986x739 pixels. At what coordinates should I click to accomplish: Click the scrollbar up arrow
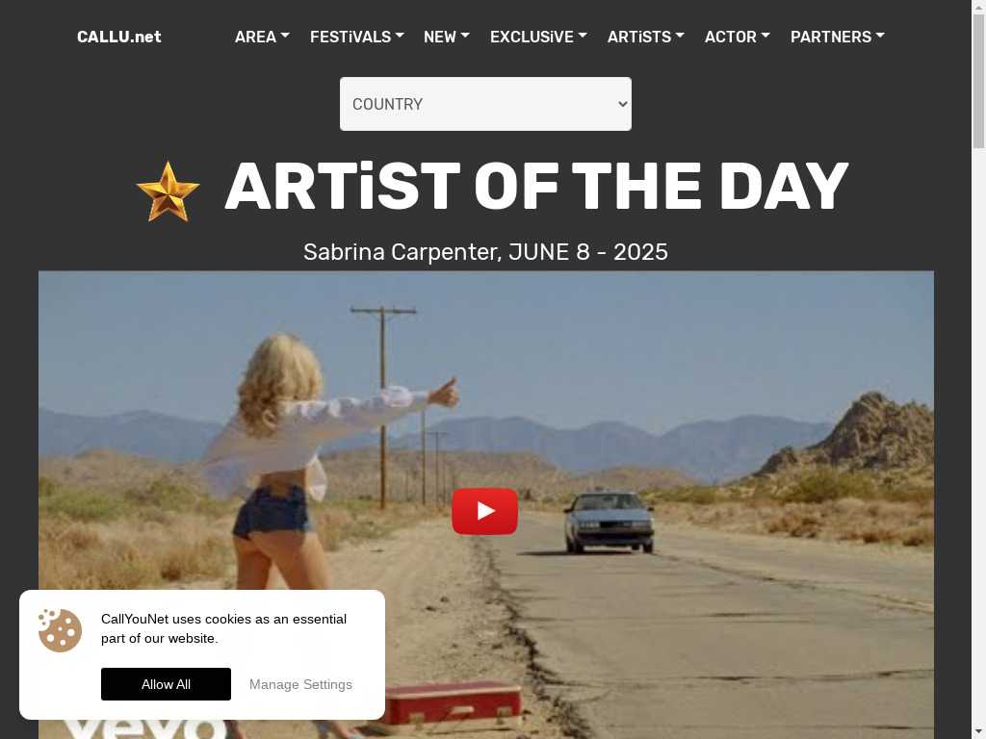point(978,6)
